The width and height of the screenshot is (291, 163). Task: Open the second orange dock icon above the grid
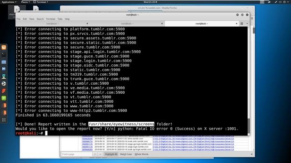click(4, 113)
